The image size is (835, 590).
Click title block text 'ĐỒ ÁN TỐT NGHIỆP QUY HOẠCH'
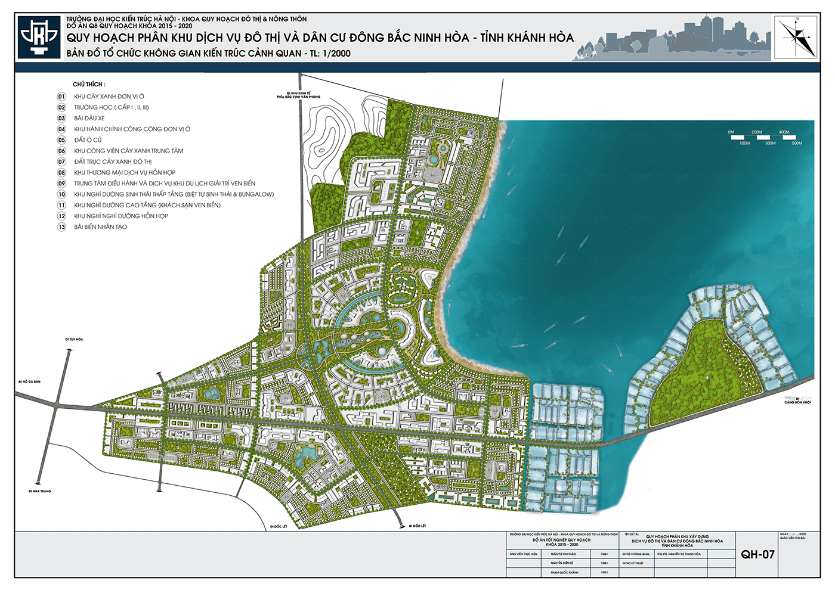coord(561,540)
